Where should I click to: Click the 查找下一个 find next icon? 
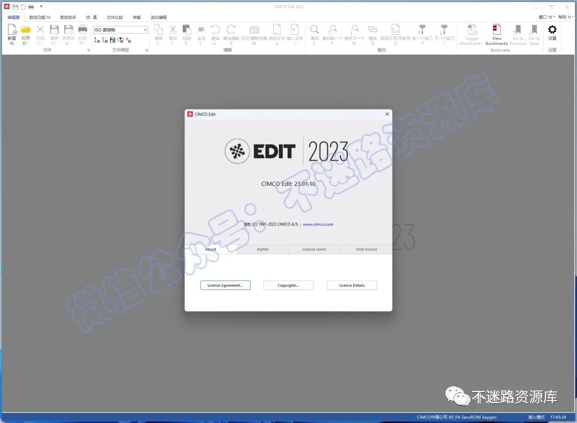pyautogui.click(x=354, y=30)
